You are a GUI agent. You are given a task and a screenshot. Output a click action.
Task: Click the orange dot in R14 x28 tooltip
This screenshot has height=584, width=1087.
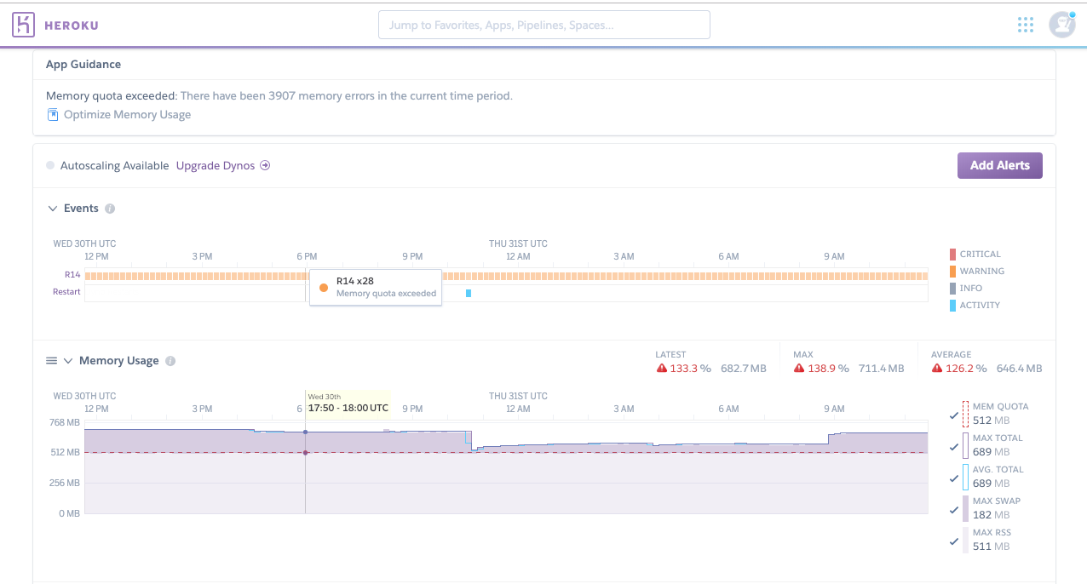pyautogui.click(x=324, y=288)
